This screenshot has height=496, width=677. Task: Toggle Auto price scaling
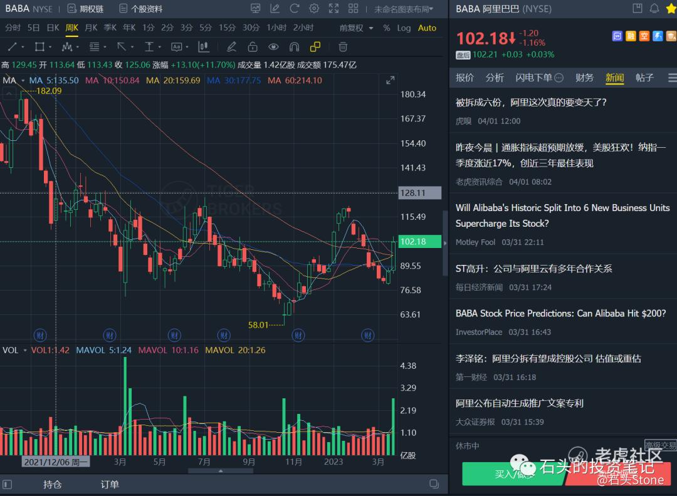(x=427, y=28)
